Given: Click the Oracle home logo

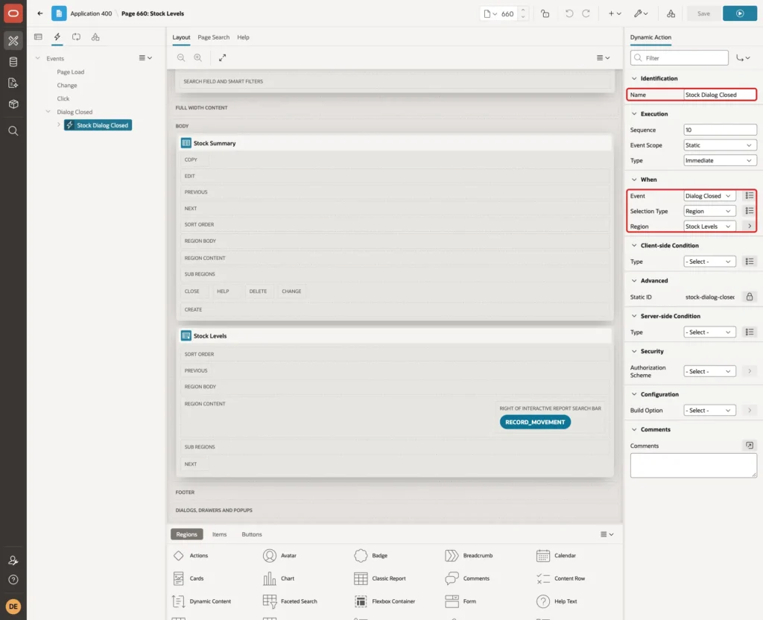Looking at the screenshot, I should [x=13, y=13].
